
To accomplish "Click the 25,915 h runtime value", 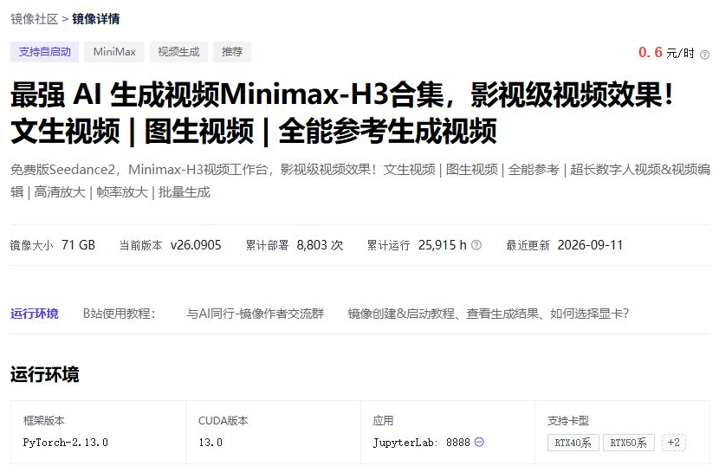I will pos(443,245).
